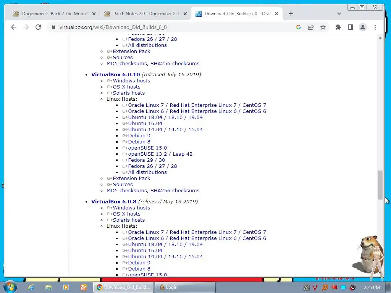
Task: Reload the current page
Action: click(38, 27)
